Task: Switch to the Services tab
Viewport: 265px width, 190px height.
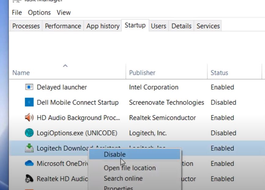Action: [x=208, y=26]
